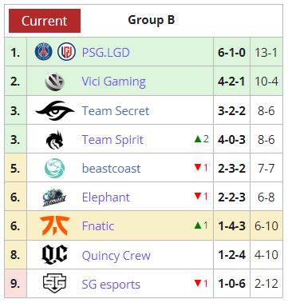Click the LGD shield logo icon
The width and height of the screenshot is (288, 303).
tap(66, 51)
